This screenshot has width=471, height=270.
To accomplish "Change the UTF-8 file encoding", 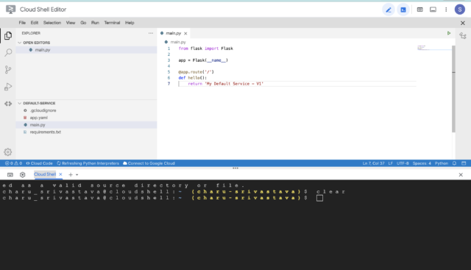I will tap(403, 163).
